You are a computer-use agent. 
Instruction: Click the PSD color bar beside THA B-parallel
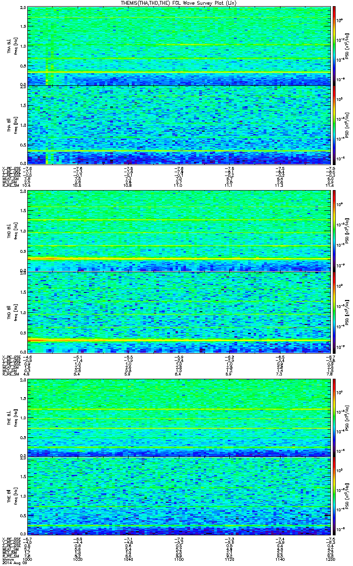(x=334, y=125)
